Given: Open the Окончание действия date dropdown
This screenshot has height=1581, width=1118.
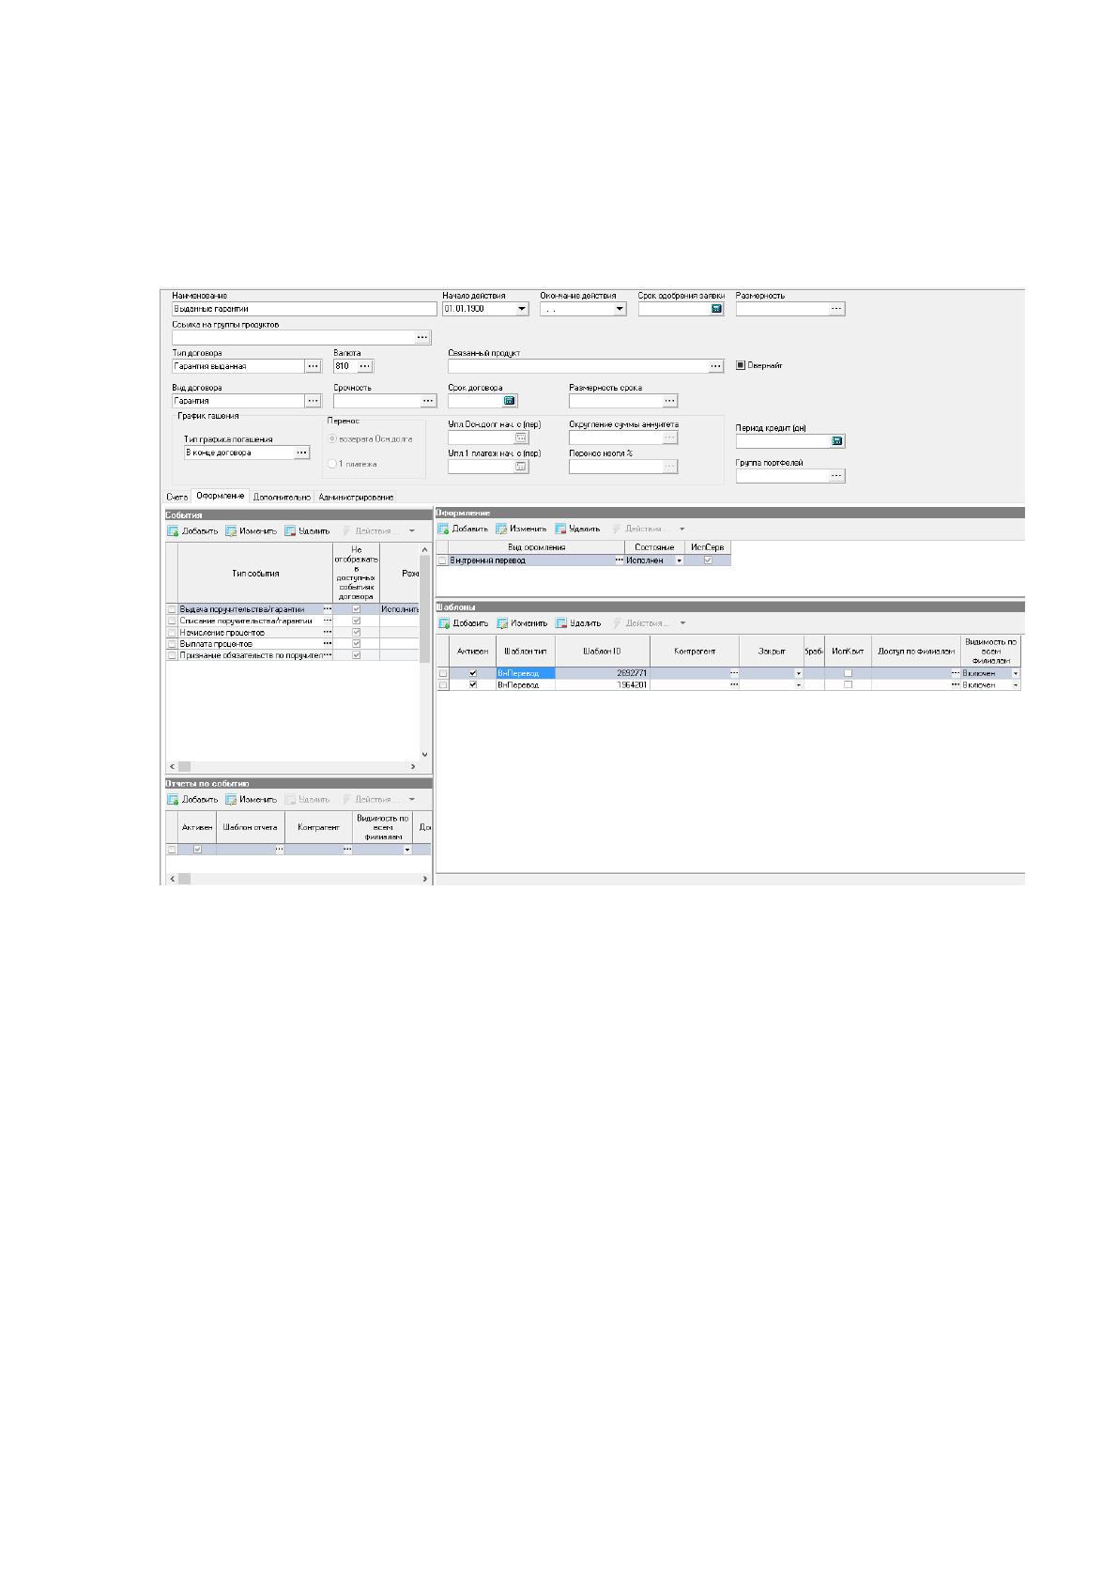Looking at the screenshot, I should (x=620, y=309).
